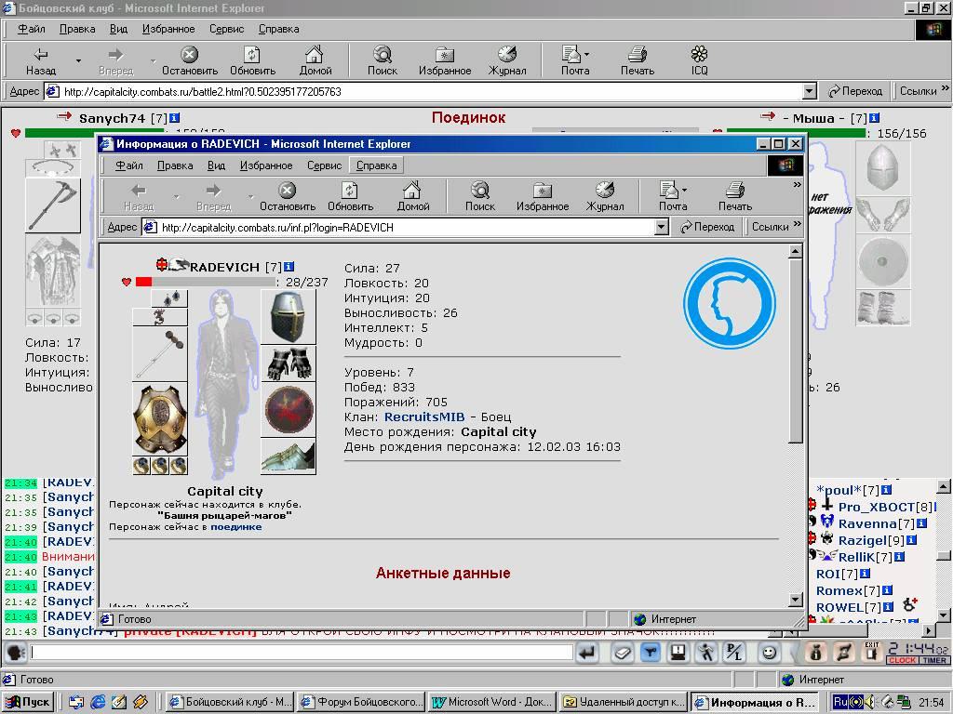Click RADEVICH's black gloves item

[x=289, y=364]
